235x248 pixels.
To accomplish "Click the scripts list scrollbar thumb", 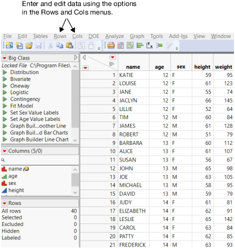I will 75,98.
